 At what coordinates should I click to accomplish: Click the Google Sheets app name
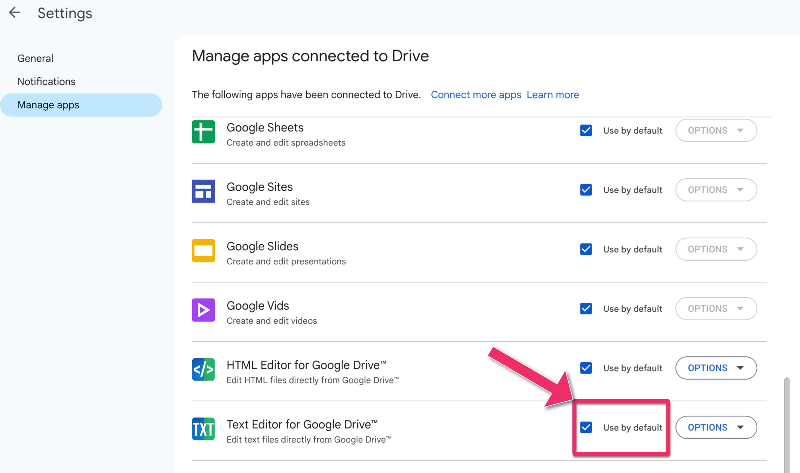click(x=265, y=127)
